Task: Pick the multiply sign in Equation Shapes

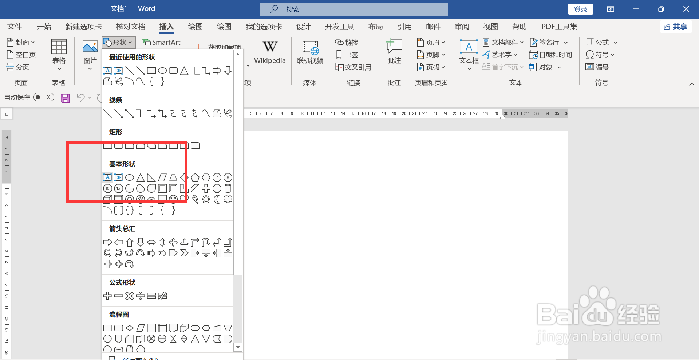Action: 130,296
